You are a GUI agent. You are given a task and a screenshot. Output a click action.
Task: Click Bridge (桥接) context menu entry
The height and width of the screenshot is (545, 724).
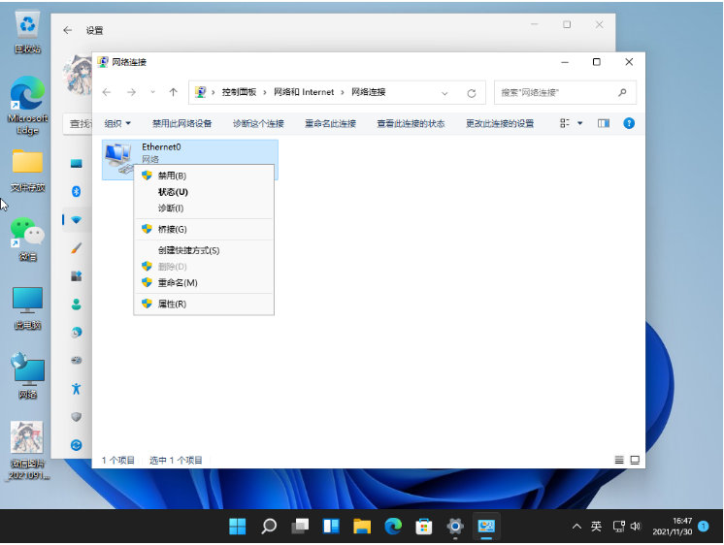(x=204, y=229)
